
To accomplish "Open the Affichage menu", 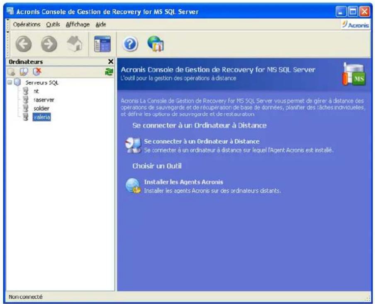I will point(78,24).
